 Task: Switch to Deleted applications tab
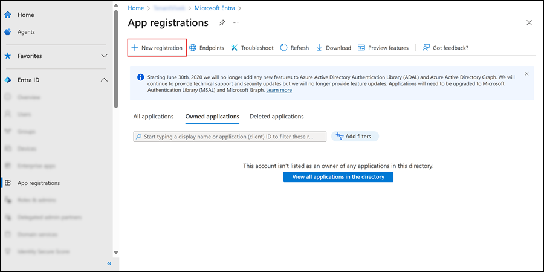pyautogui.click(x=276, y=117)
